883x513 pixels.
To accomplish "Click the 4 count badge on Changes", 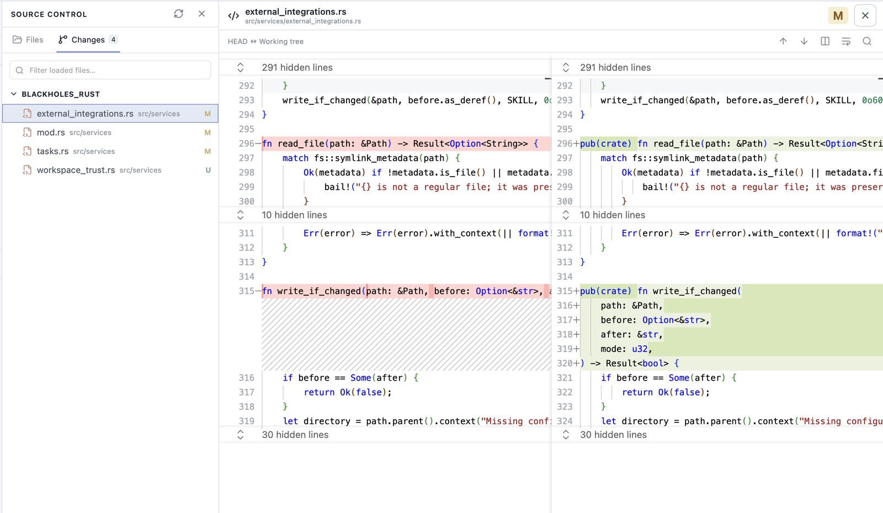I will 113,40.
